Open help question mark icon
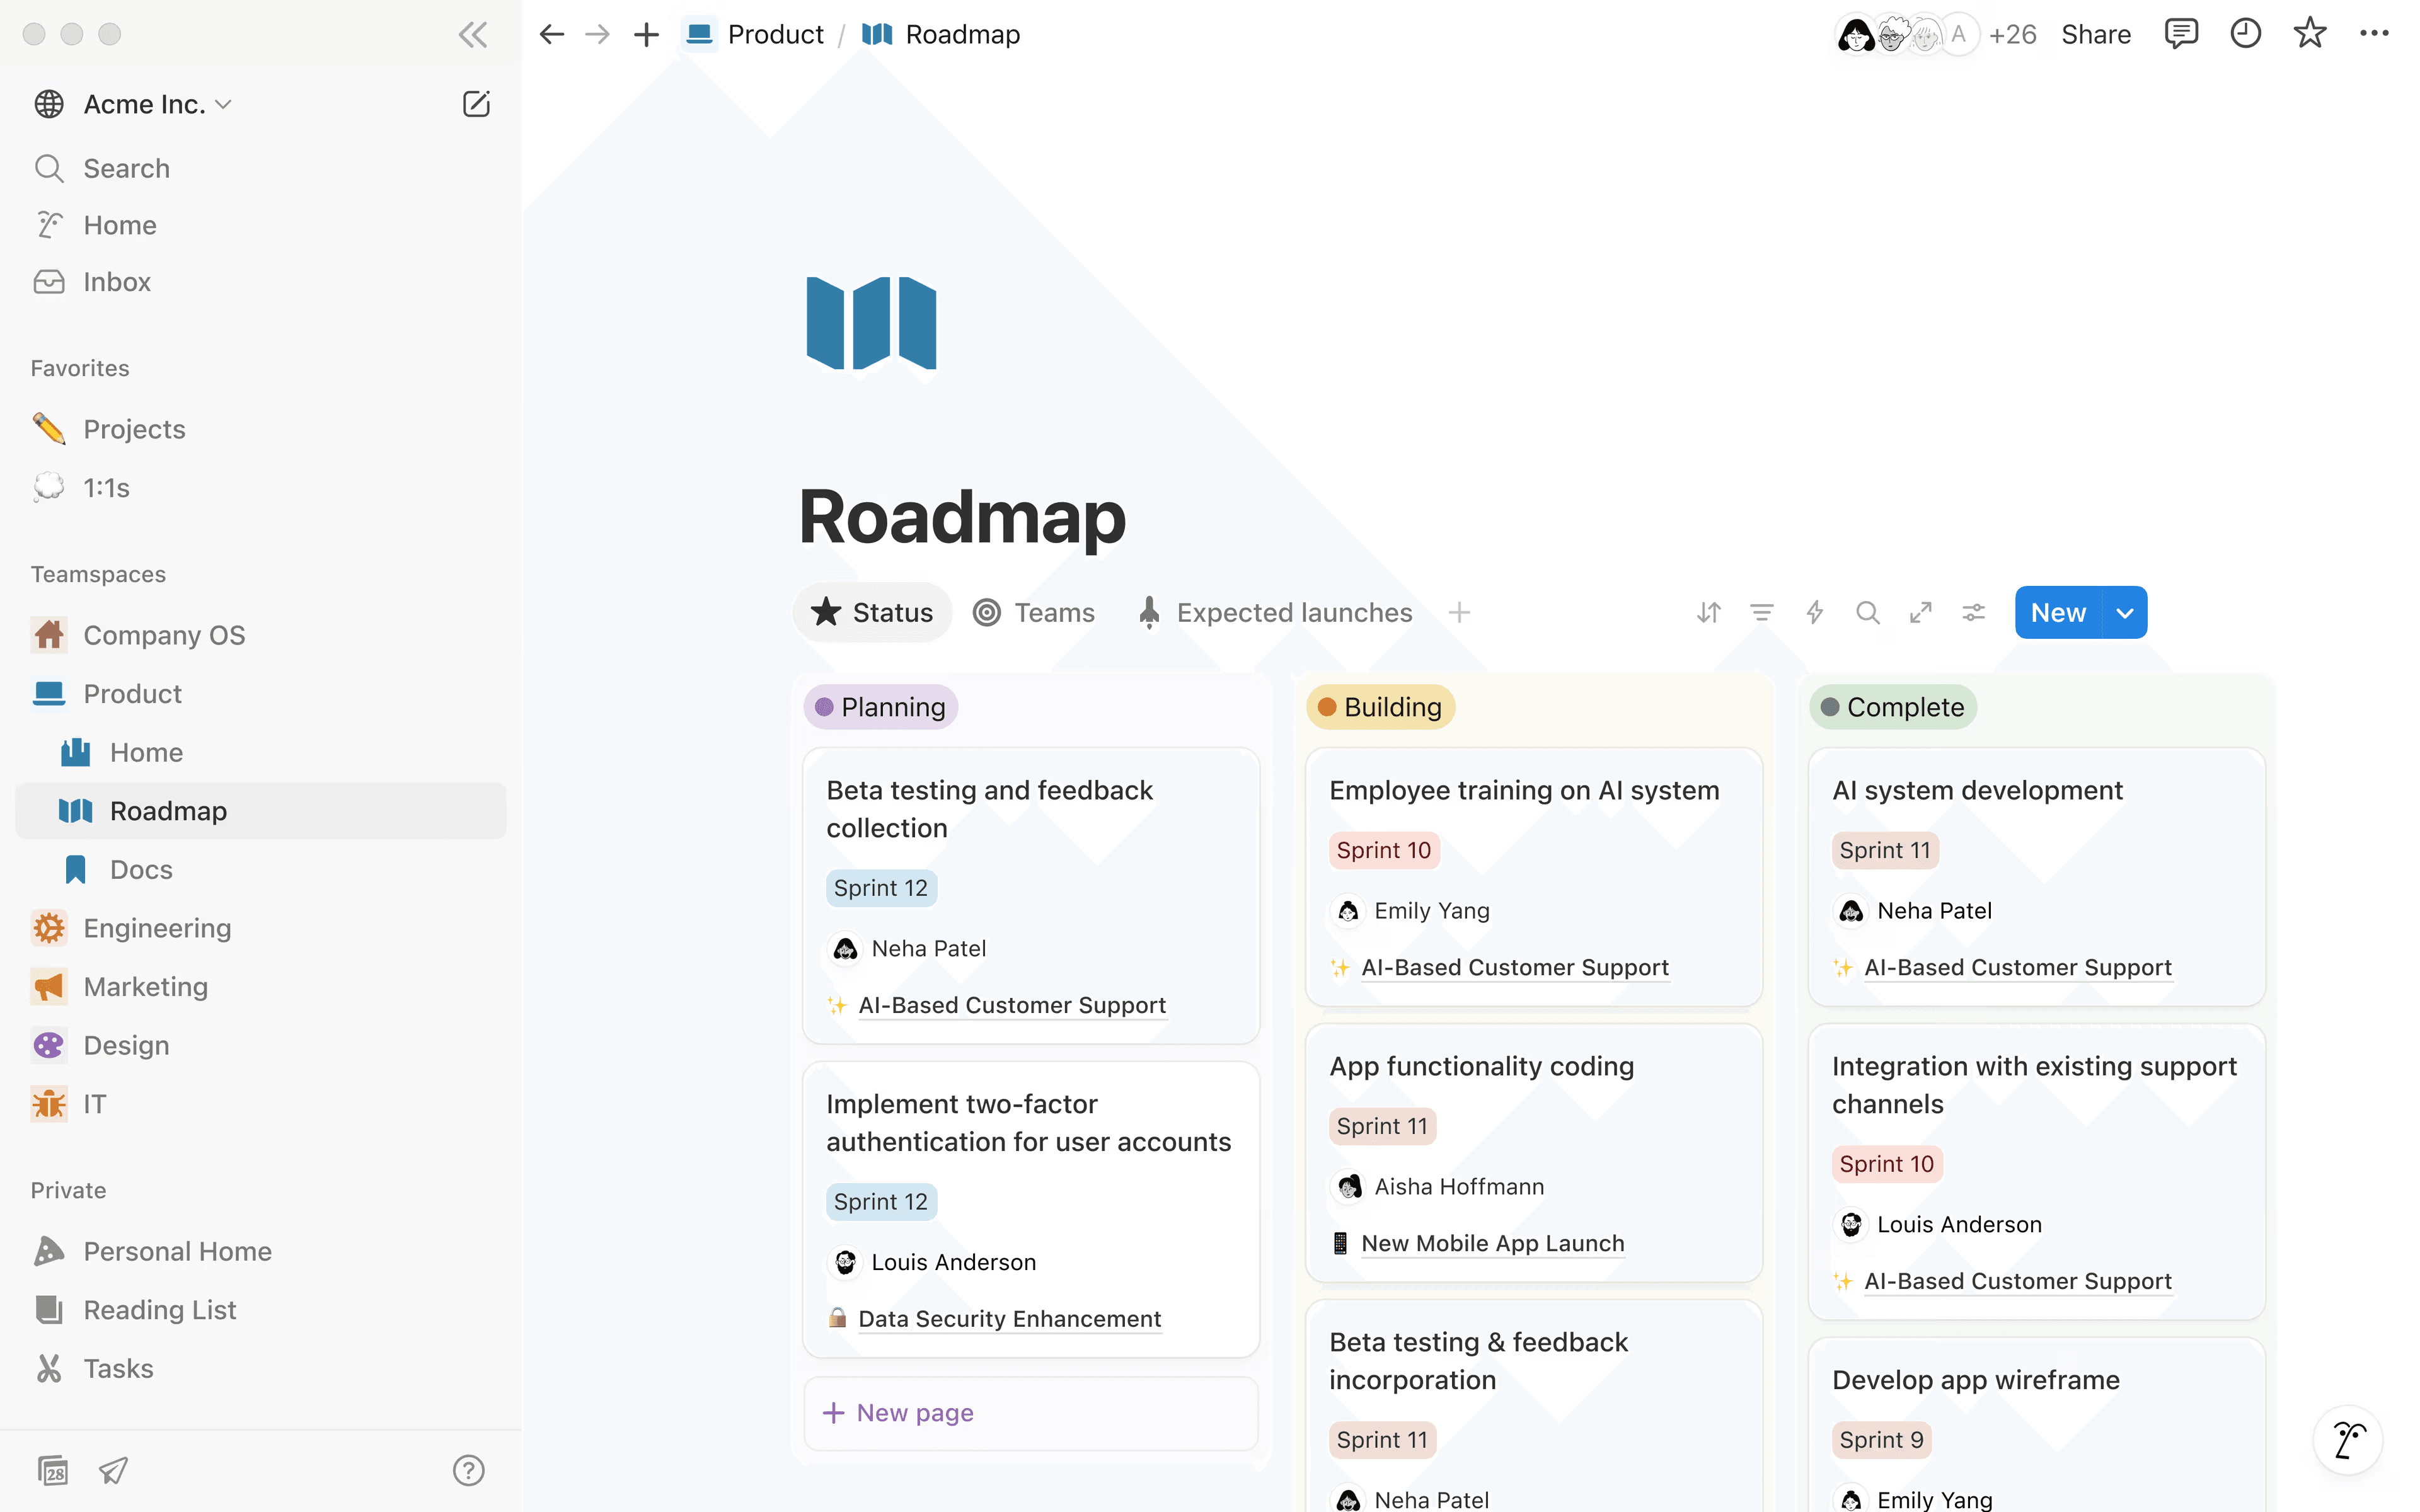Image resolution: width=2420 pixels, height=1512 pixels. (x=468, y=1470)
